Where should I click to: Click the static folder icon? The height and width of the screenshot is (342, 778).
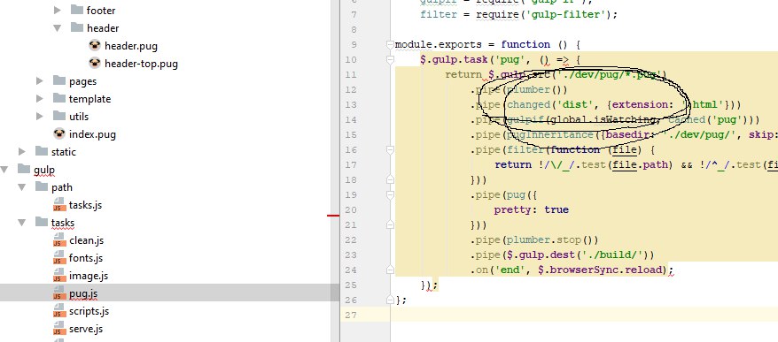coord(41,151)
